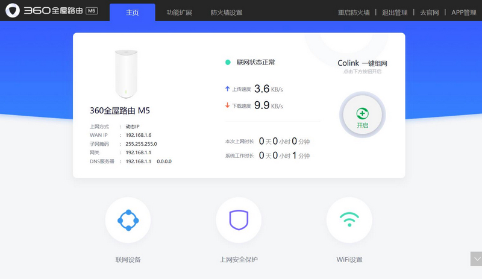Click the 网关 value 192.168.1.1
482x279 pixels.
(139, 152)
